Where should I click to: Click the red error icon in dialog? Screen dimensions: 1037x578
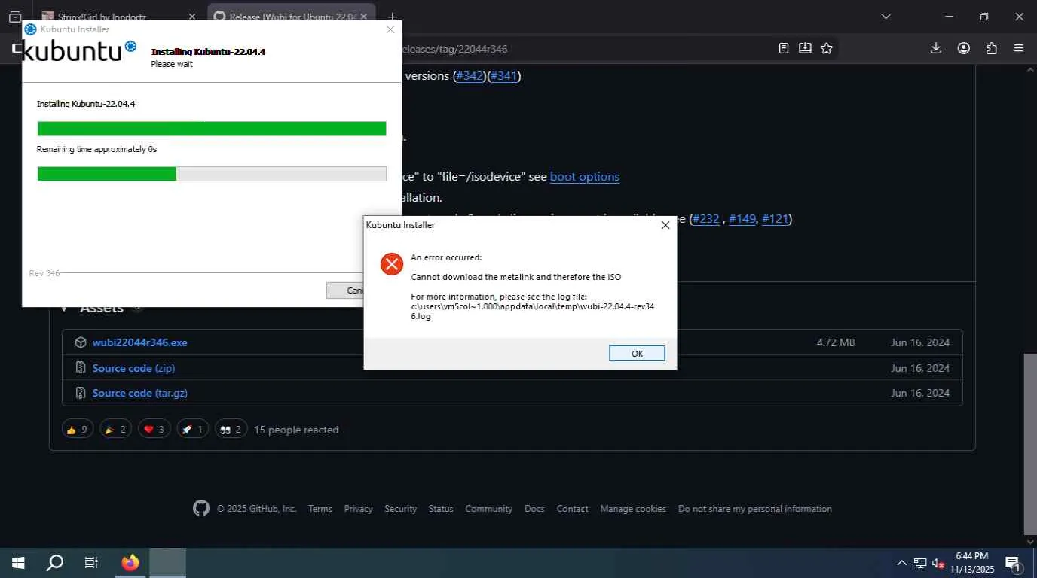[392, 264]
